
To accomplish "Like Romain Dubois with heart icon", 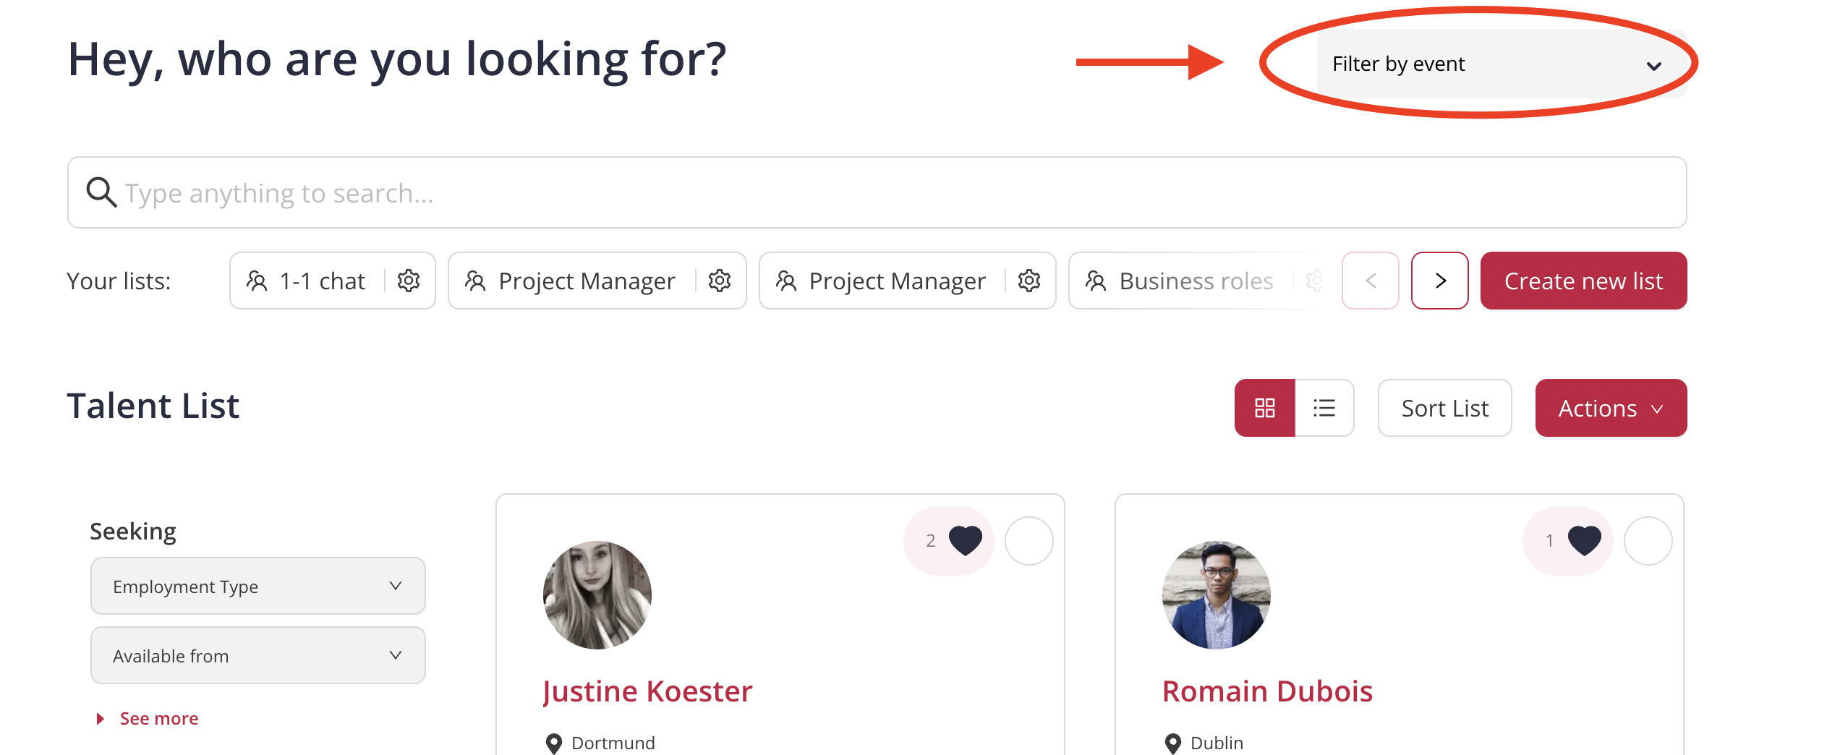I will pos(1585,540).
